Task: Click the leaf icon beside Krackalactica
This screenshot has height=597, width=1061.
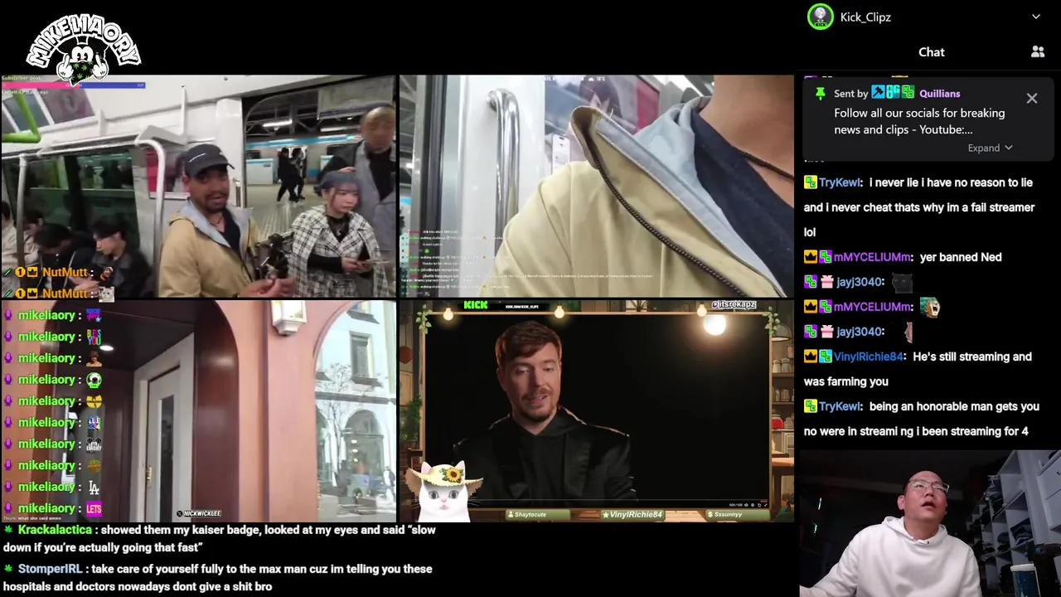Action: point(8,530)
